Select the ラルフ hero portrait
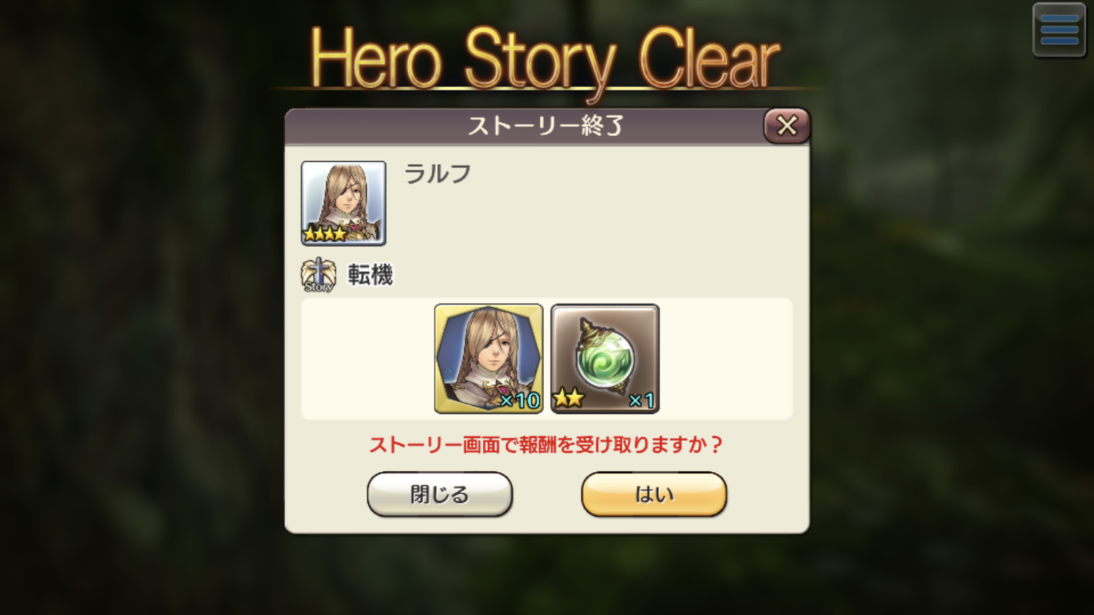1094x615 pixels. 344,203
